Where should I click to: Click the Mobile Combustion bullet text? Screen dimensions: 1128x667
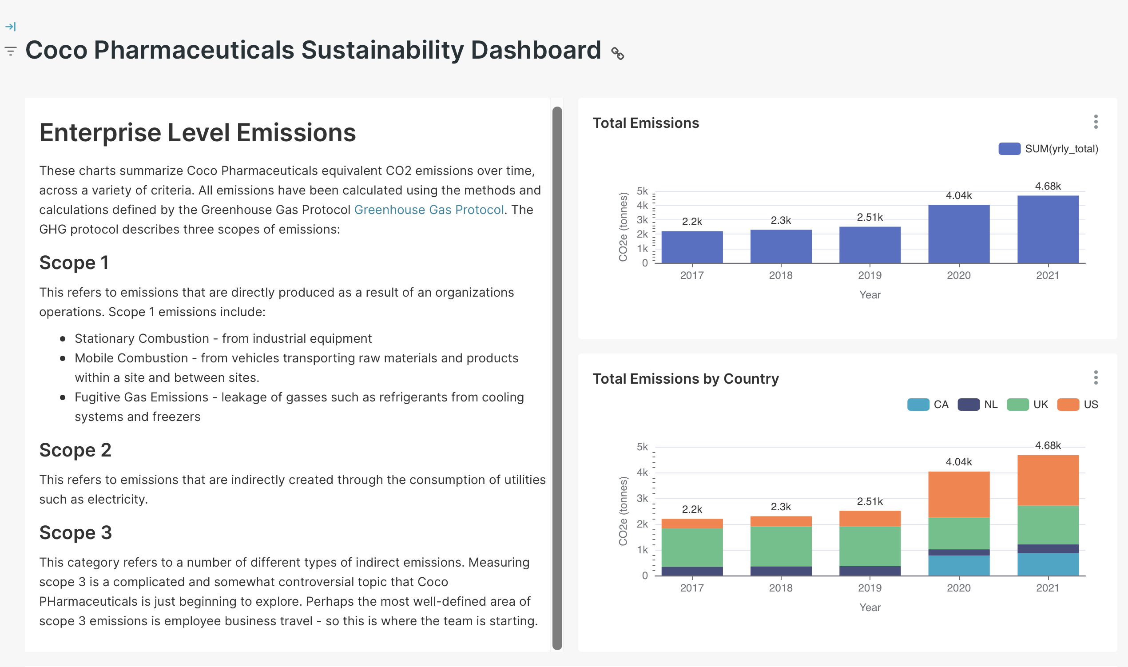point(297,368)
